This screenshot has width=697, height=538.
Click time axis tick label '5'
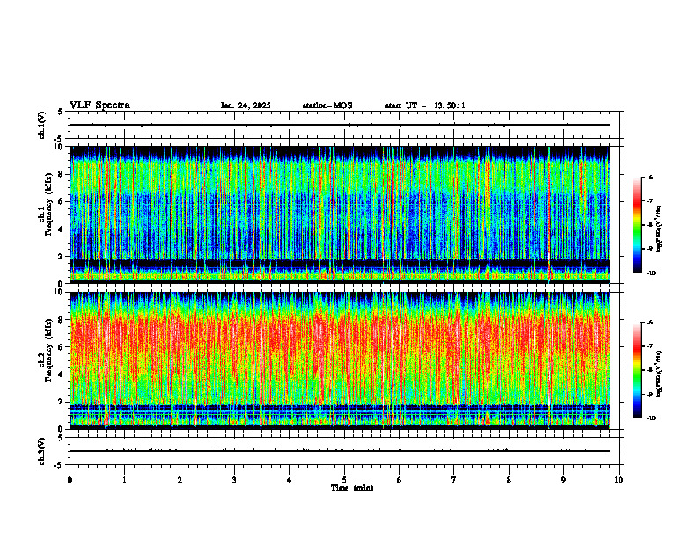pos(344,480)
